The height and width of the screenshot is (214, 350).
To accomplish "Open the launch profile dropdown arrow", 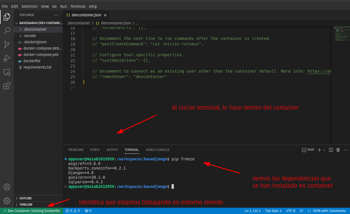I will [x=324, y=150].
